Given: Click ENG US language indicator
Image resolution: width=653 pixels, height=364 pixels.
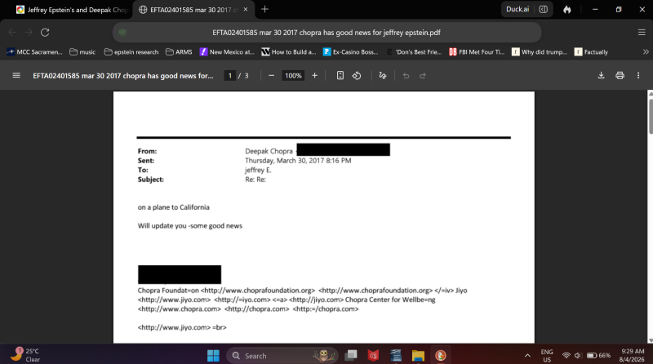Looking at the screenshot, I should click(547, 356).
